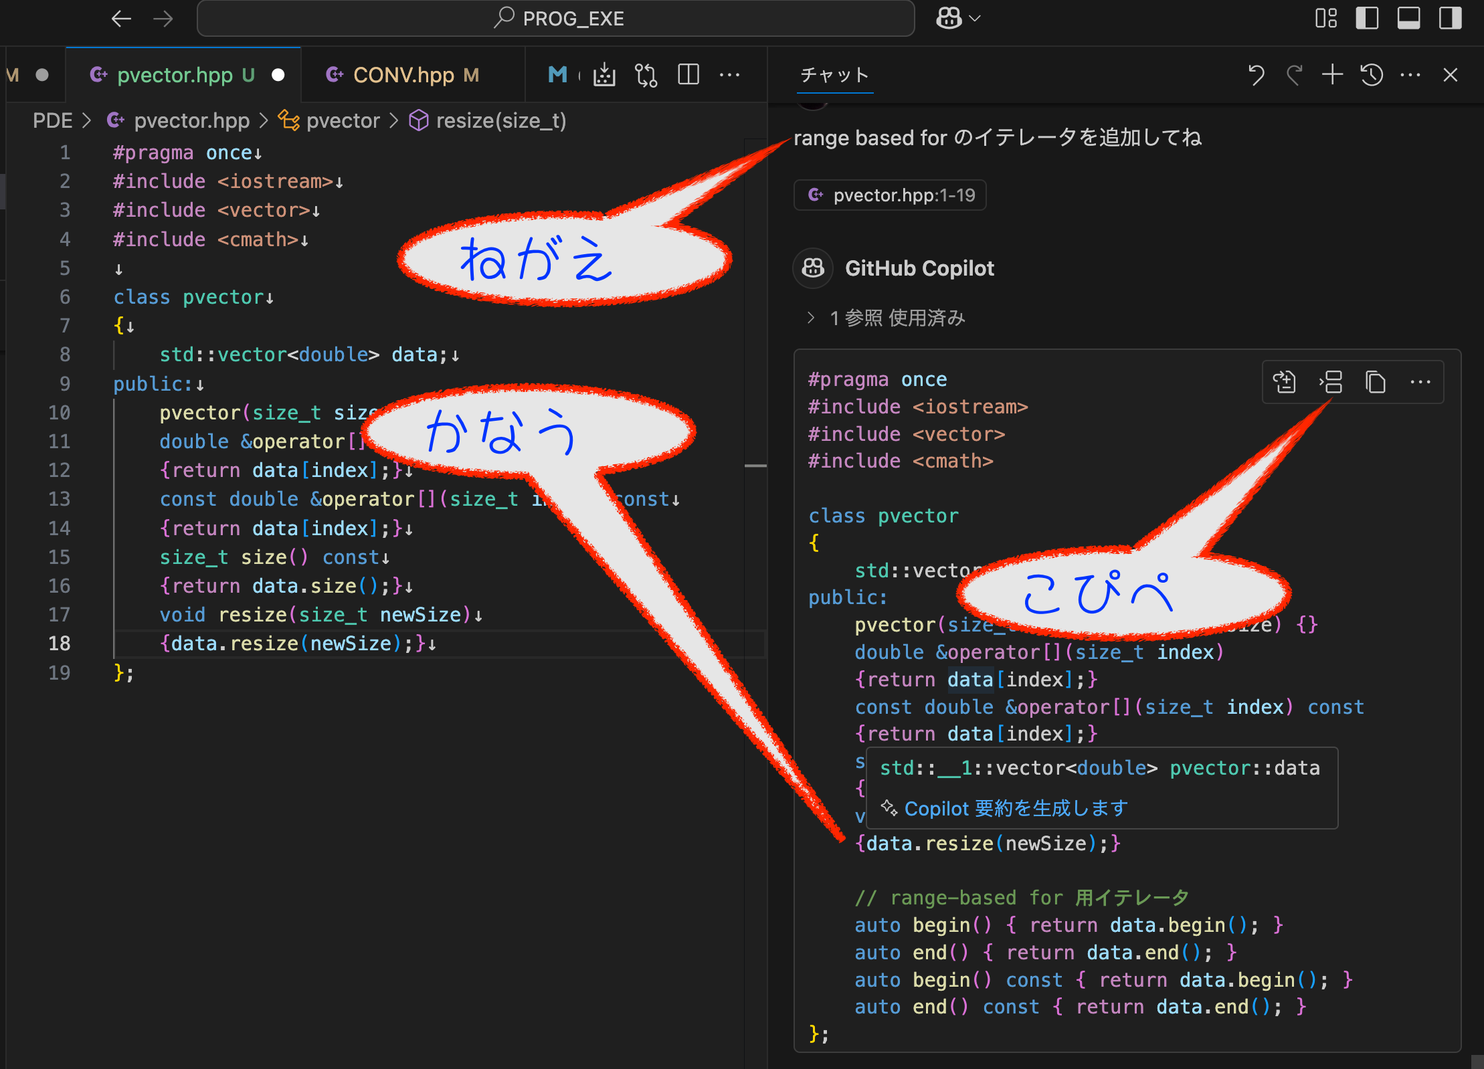
Task: Go forward with the right arrow
Action: point(163,19)
